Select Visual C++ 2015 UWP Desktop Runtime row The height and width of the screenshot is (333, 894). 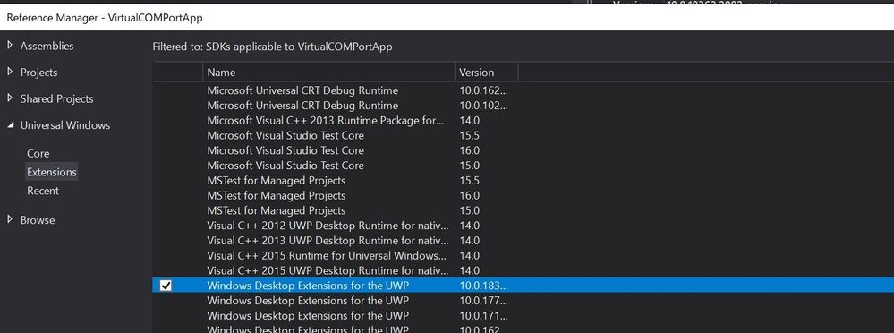(x=523, y=270)
